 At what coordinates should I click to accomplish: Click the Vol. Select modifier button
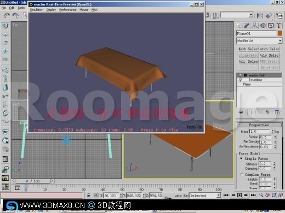click(x=249, y=62)
